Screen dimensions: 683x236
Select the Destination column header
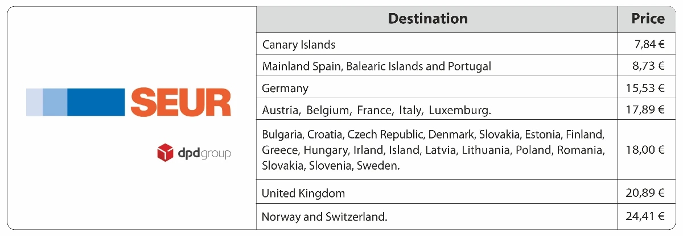point(437,19)
